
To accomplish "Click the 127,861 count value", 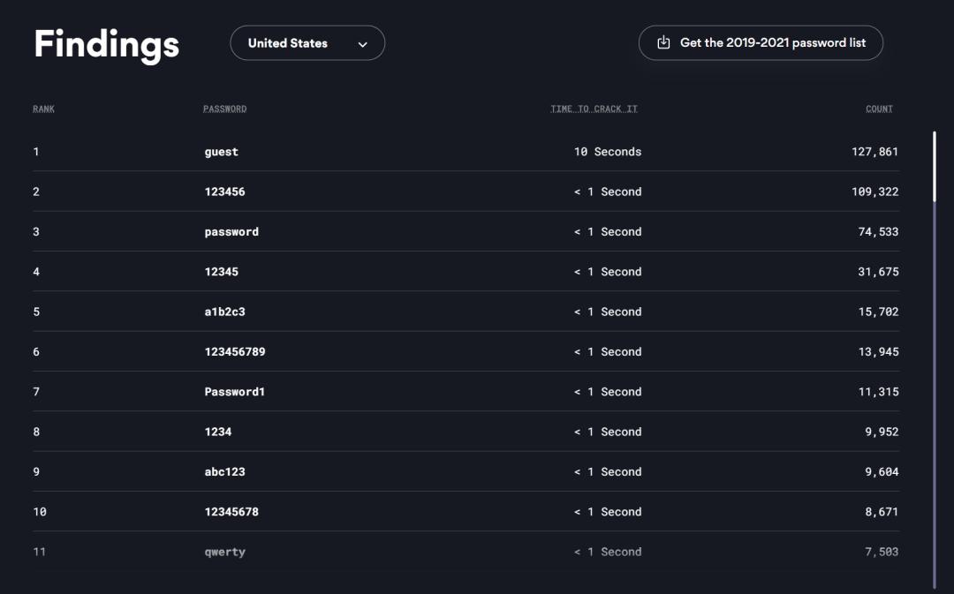I will click(874, 152).
